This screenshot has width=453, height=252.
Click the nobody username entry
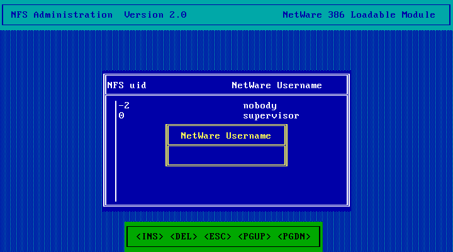click(x=260, y=106)
